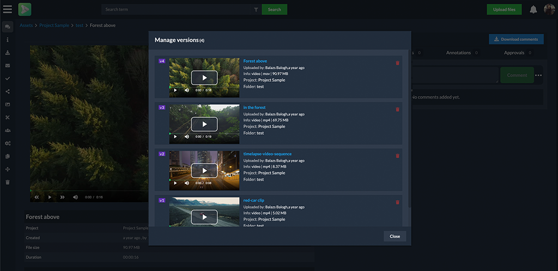This screenshot has height=271, width=558.
Task: Click small play control under in the forest preview
Action: click(x=175, y=137)
